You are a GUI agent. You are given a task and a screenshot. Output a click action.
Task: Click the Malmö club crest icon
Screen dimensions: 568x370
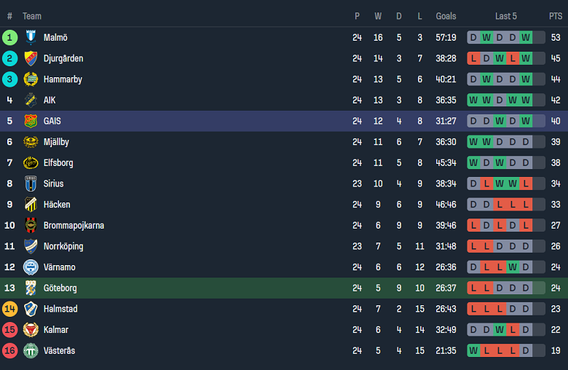[31, 37]
